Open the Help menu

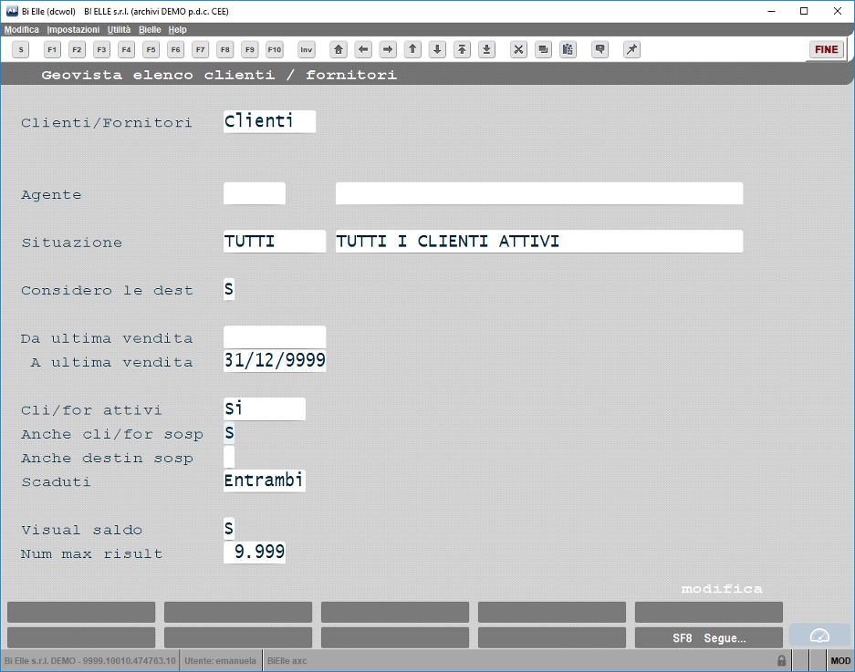[x=177, y=29]
